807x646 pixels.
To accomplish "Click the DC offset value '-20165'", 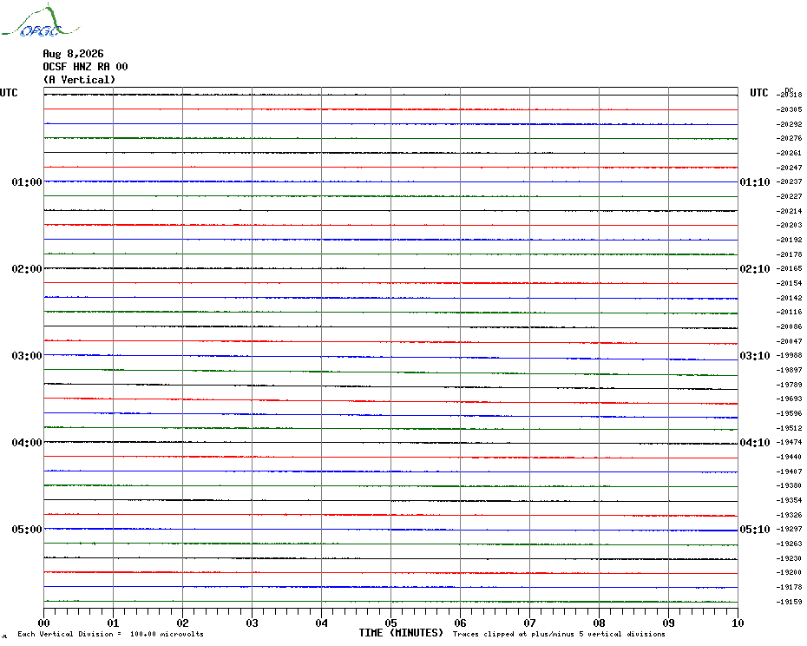I will click(x=789, y=268).
